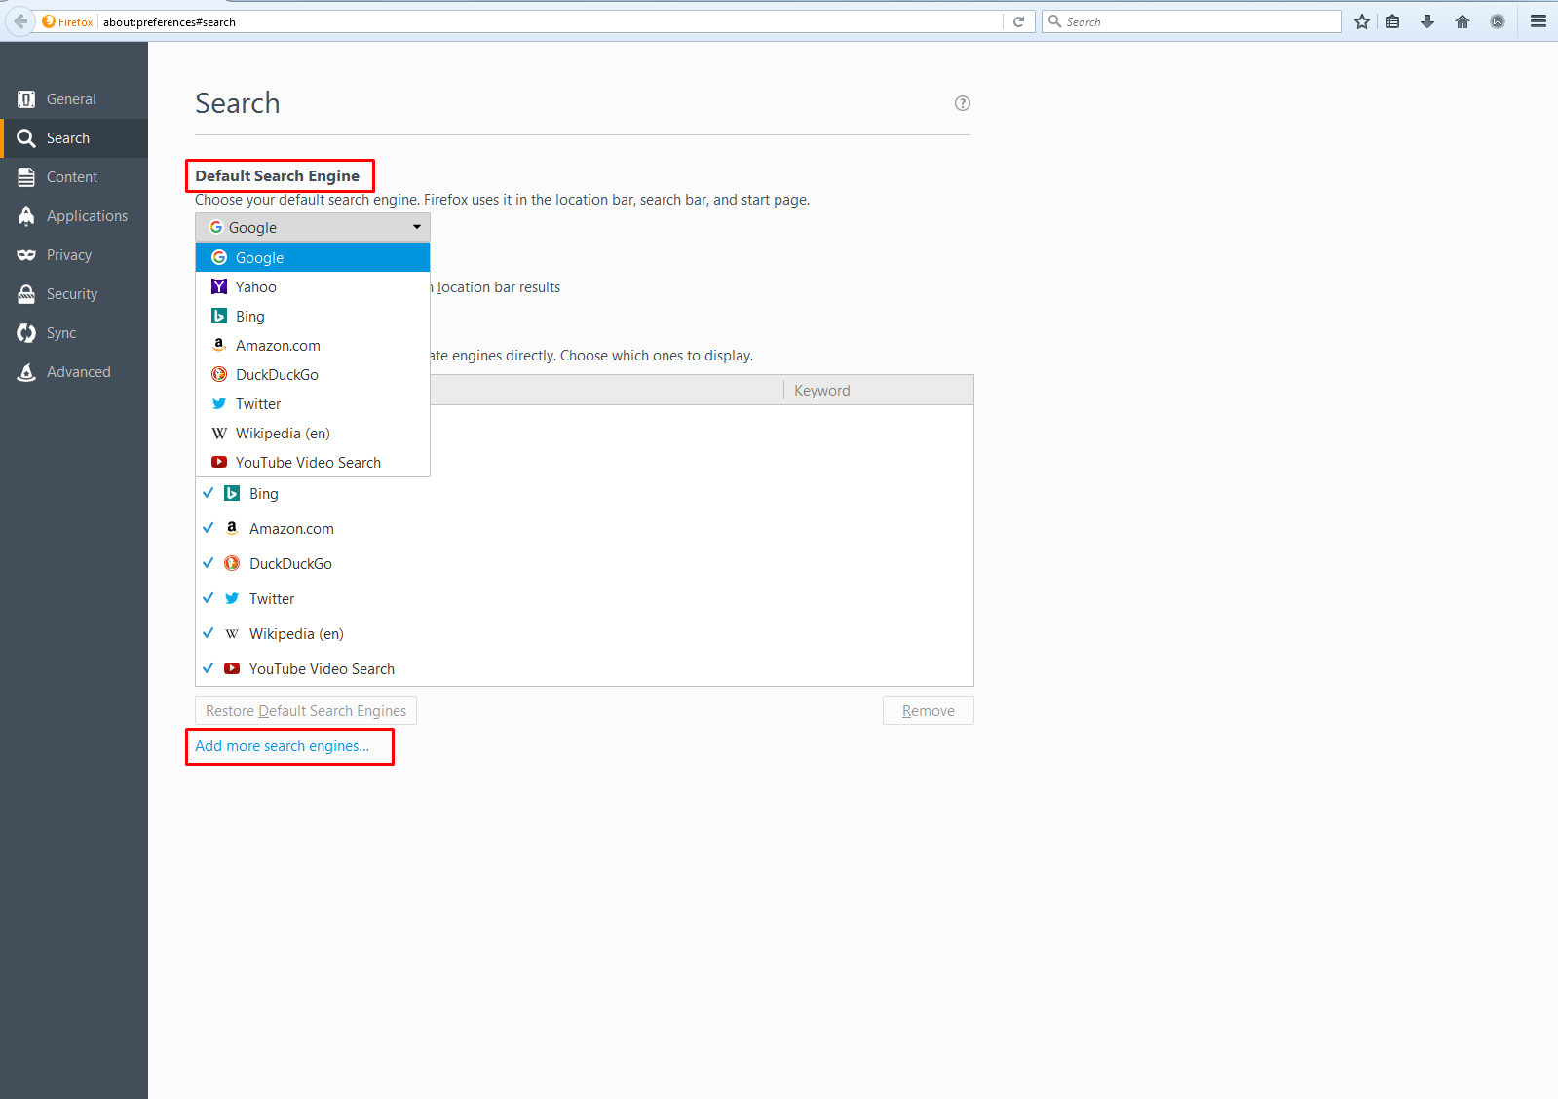Open the bookmarks list icon
The height and width of the screenshot is (1099, 1558).
[x=1392, y=21]
